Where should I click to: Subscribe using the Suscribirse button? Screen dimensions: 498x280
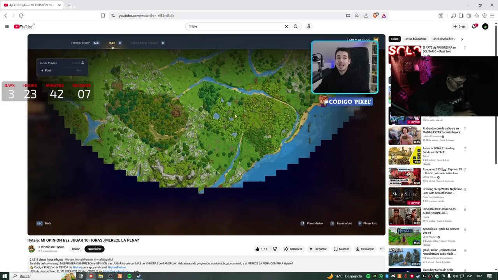click(95, 249)
